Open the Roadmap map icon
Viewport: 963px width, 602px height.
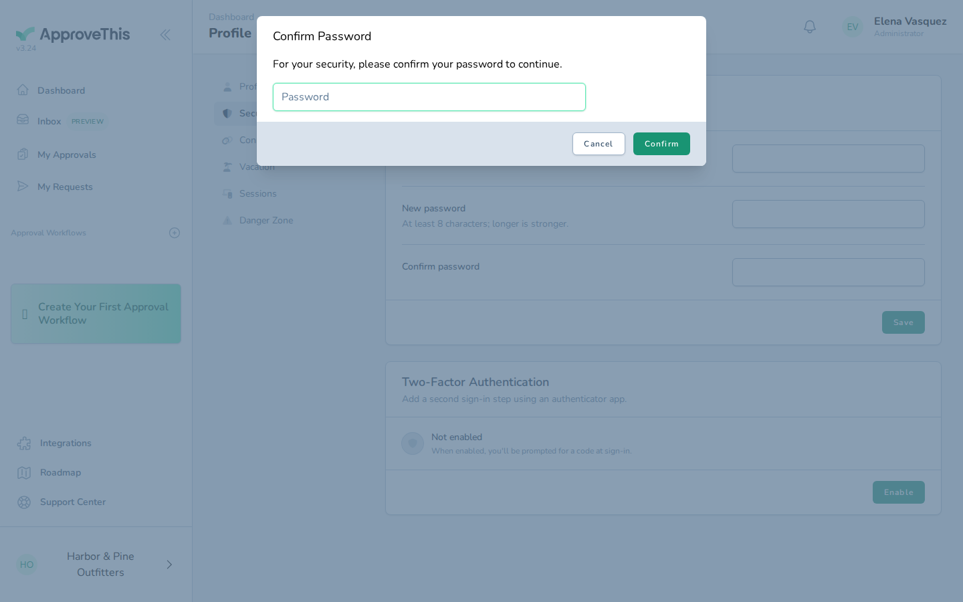pyautogui.click(x=24, y=472)
